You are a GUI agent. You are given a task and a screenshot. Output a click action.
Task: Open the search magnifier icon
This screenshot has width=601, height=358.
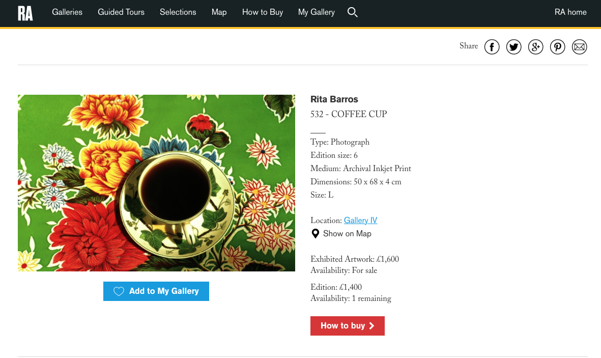pyautogui.click(x=352, y=12)
